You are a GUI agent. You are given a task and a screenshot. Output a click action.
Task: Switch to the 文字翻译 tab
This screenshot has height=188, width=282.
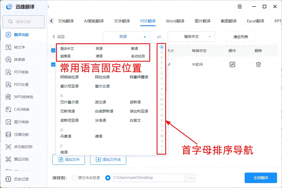click(x=122, y=21)
